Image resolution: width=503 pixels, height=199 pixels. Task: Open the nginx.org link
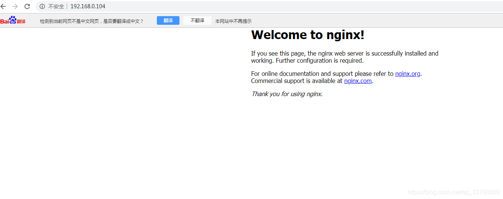tap(408, 74)
